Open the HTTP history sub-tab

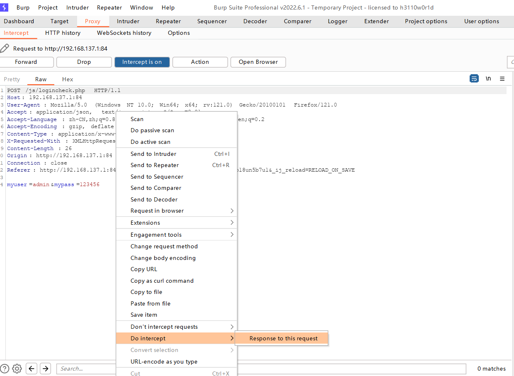coord(63,33)
